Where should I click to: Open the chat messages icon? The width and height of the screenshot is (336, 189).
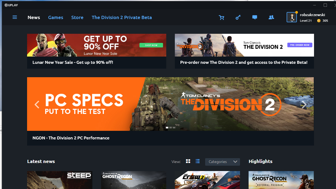pyautogui.click(x=255, y=17)
